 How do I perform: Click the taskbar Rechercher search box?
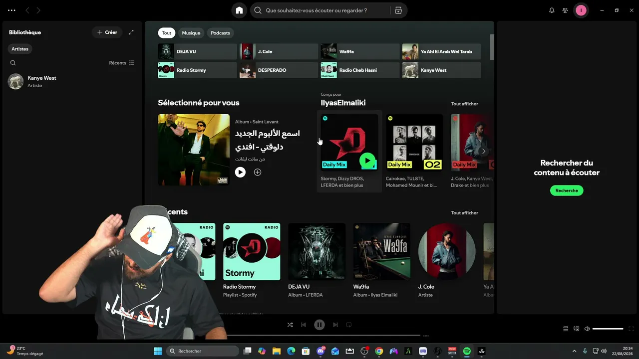pyautogui.click(x=203, y=351)
